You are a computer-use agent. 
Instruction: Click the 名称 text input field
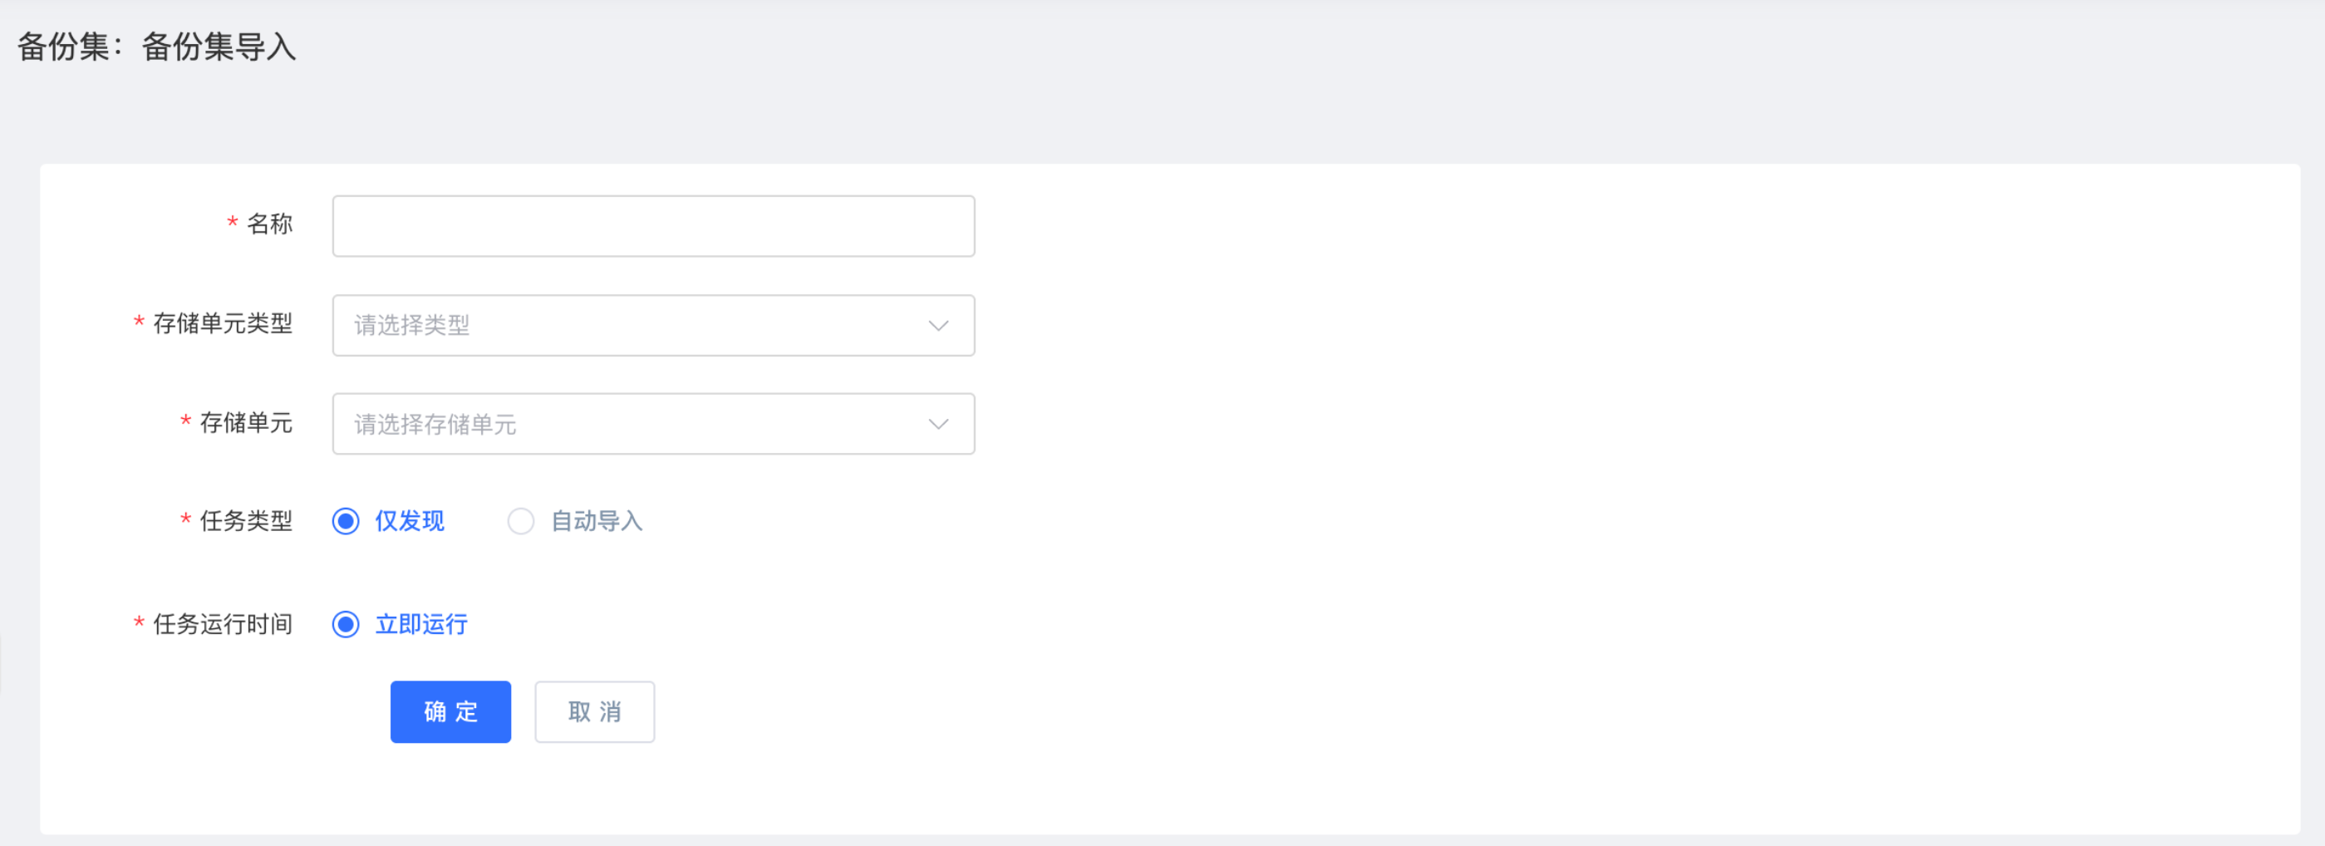point(652,226)
